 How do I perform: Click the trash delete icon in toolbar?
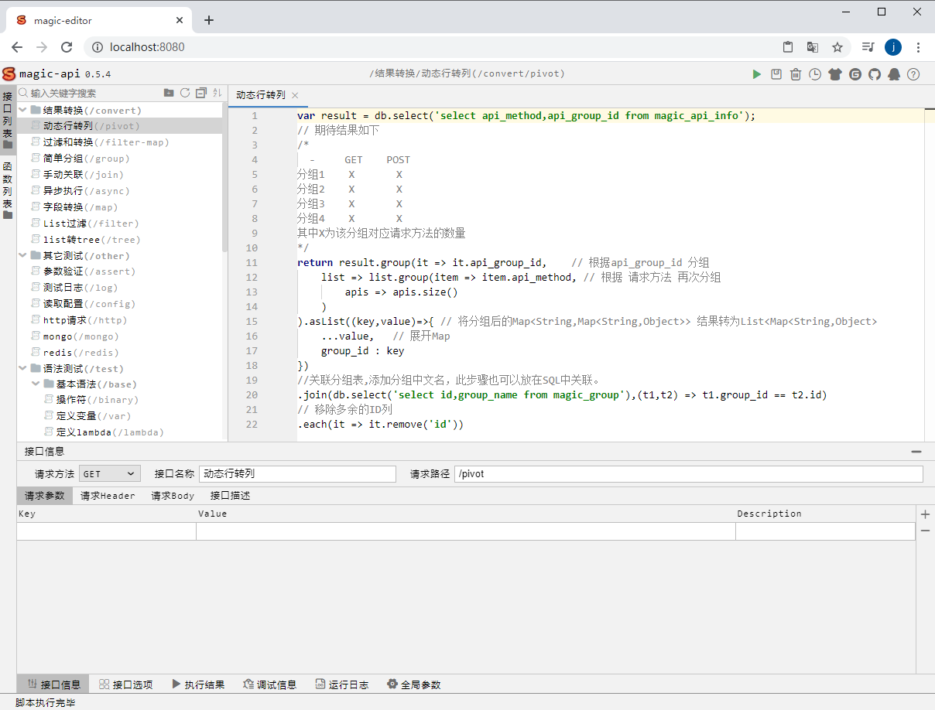pyautogui.click(x=796, y=74)
